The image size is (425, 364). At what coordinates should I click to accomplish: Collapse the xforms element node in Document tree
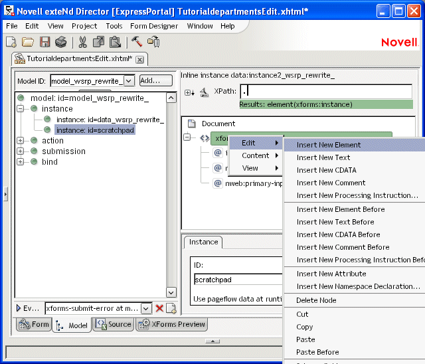point(187,137)
